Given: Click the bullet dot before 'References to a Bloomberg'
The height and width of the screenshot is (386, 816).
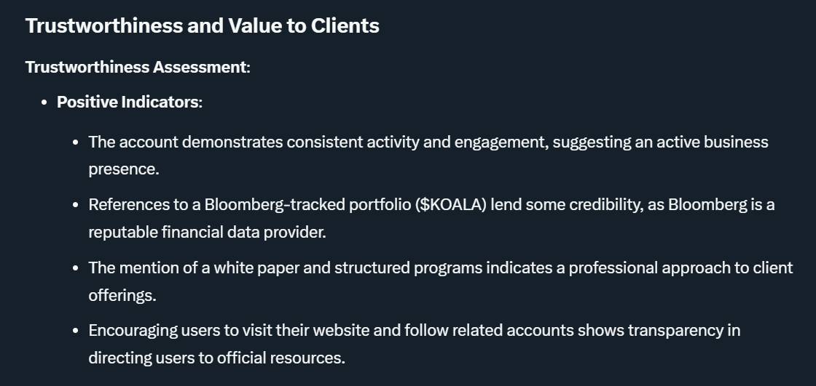Looking at the screenshot, I should (76, 205).
